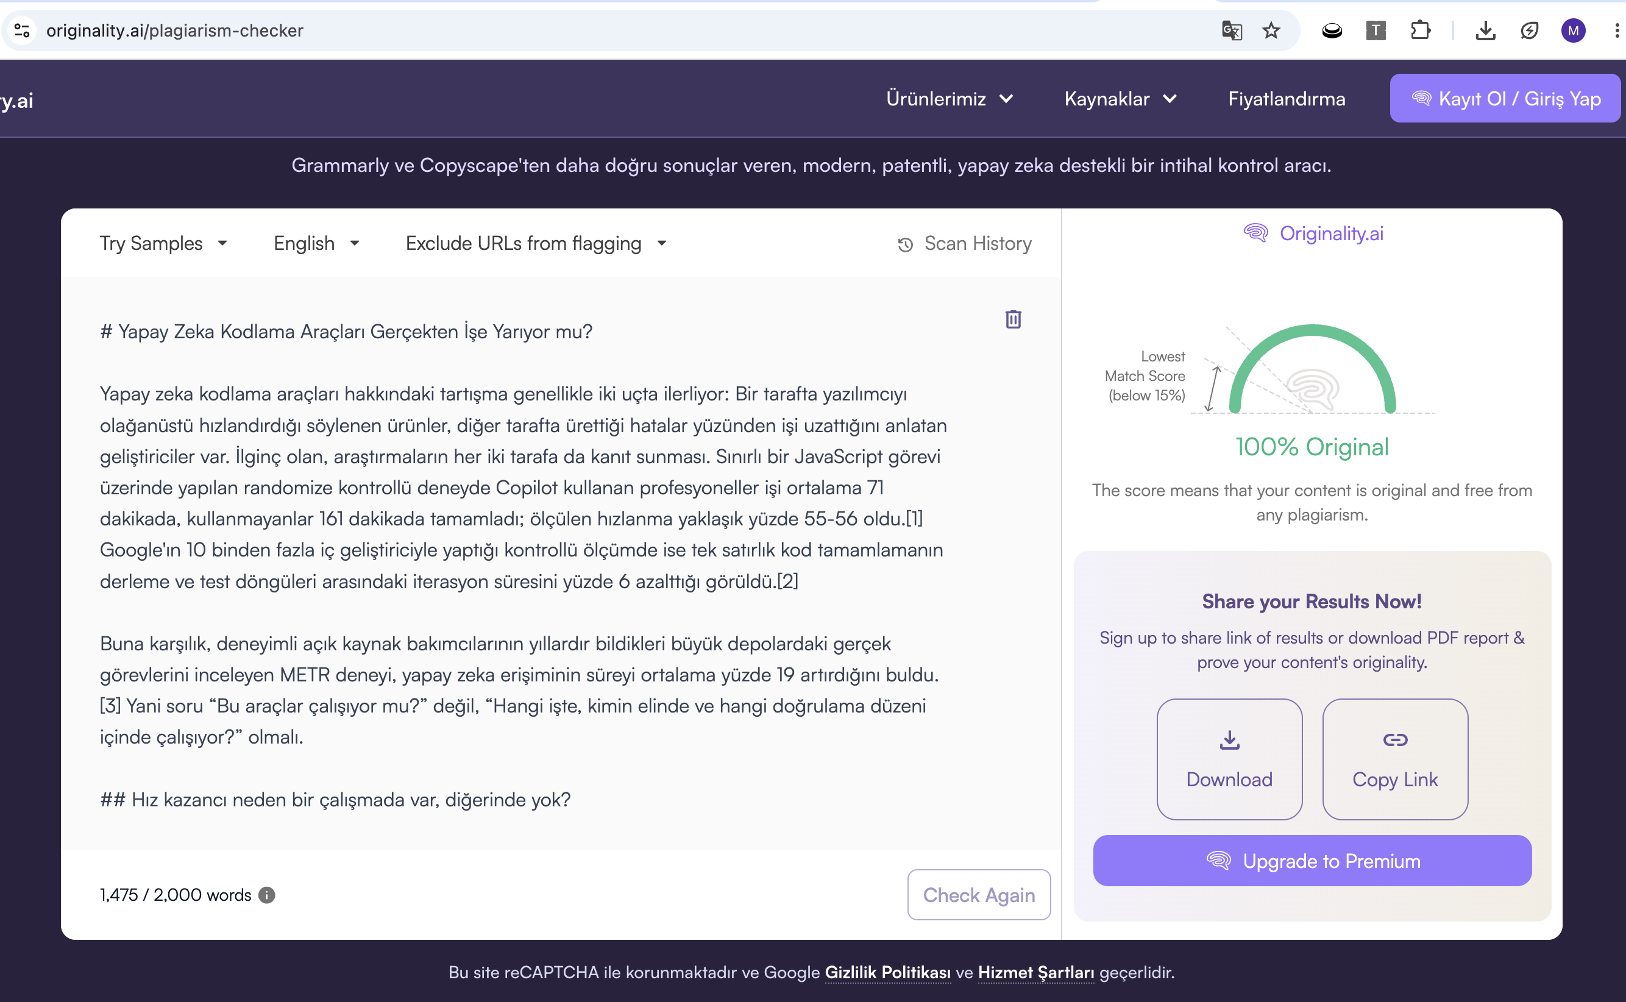Image resolution: width=1626 pixels, height=1002 pixels.
Task: Open the M profile avatar
Action: [1573, 30]
